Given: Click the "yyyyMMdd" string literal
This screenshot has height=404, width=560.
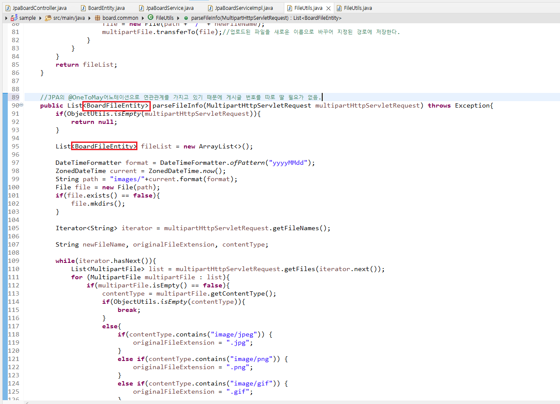Looking at the screenshot, I should click(288, 163).
